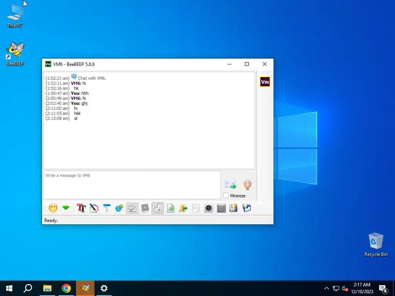Open the font color pencil palette icon
Screen dimensions: 395x296
94,208
